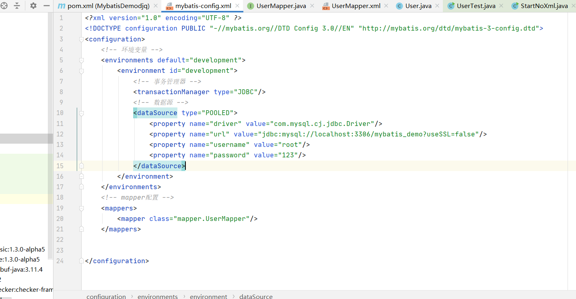The image size is (576, 299).
Task: Click the jdbc:mysql URL value on line 12
Action: coord(368,134)
